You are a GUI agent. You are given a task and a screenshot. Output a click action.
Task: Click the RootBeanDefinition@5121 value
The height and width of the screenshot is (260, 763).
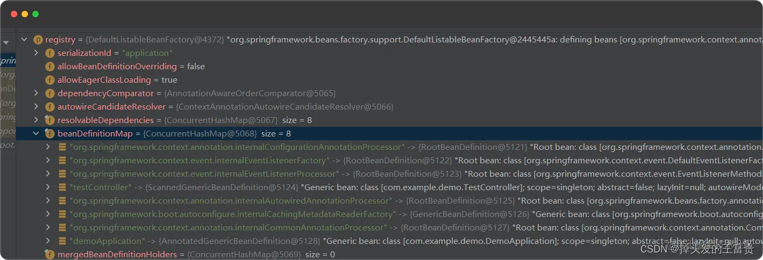[473, 147]
